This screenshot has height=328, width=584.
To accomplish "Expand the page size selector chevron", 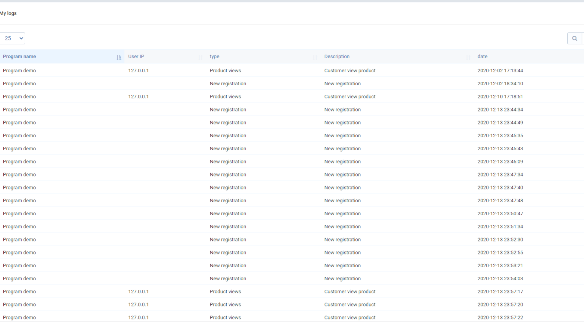I will point(21,38).
